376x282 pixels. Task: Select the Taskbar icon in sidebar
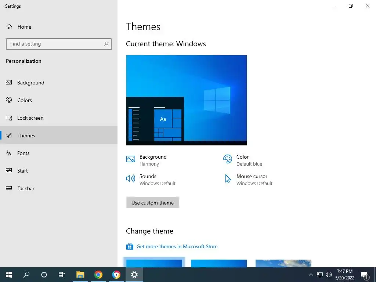tap(9, 188)
